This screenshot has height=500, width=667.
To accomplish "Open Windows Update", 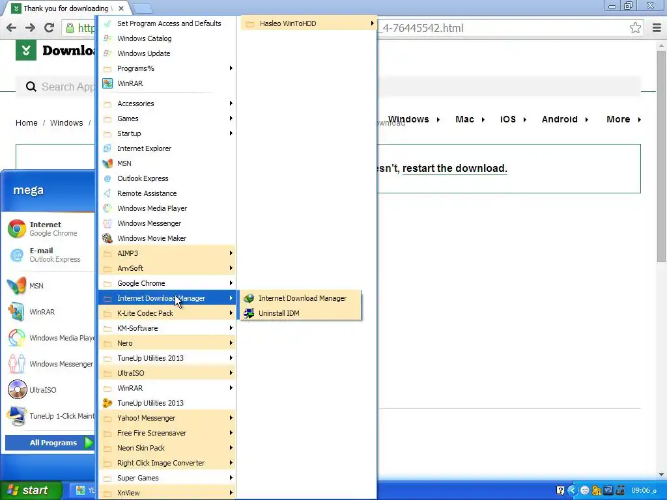I will pyautogui.click(x=167, y=53).
